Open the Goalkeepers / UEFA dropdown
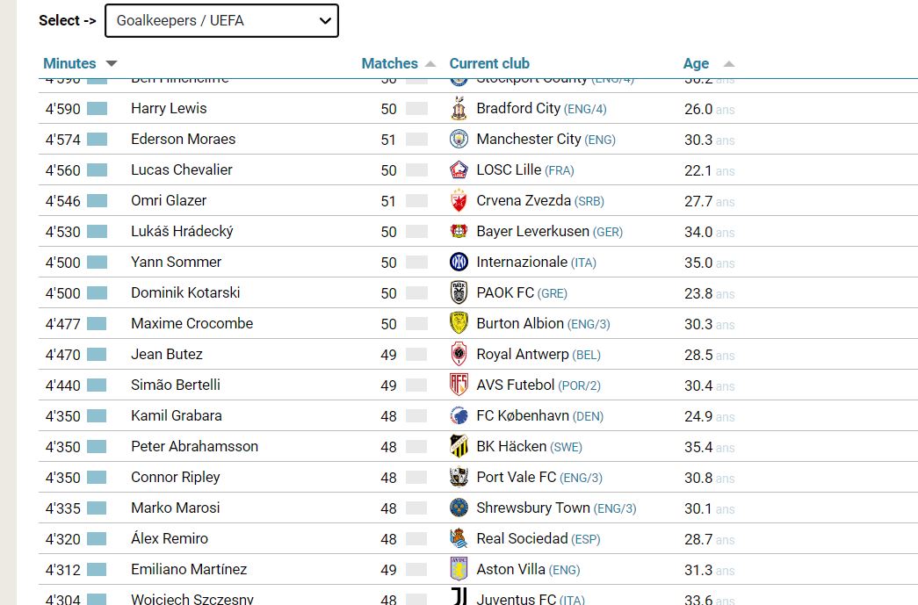 (221, 21)
